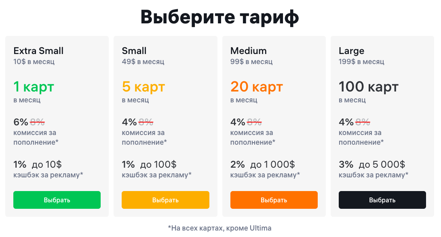Click the '199$ в месяц' price label
This screenshot has width=441, height=237.
(x=361, y=62)
